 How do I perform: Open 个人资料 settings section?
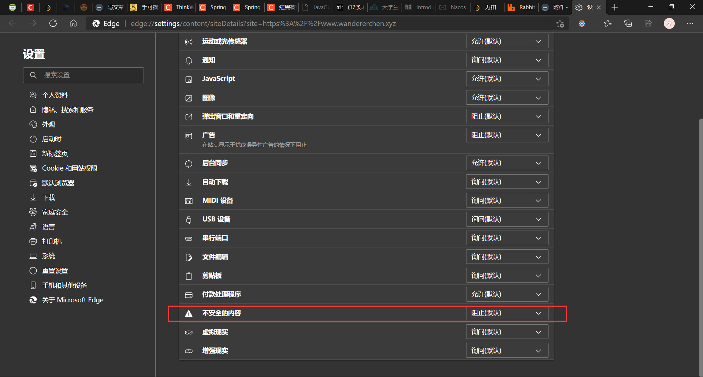[49, 95]
